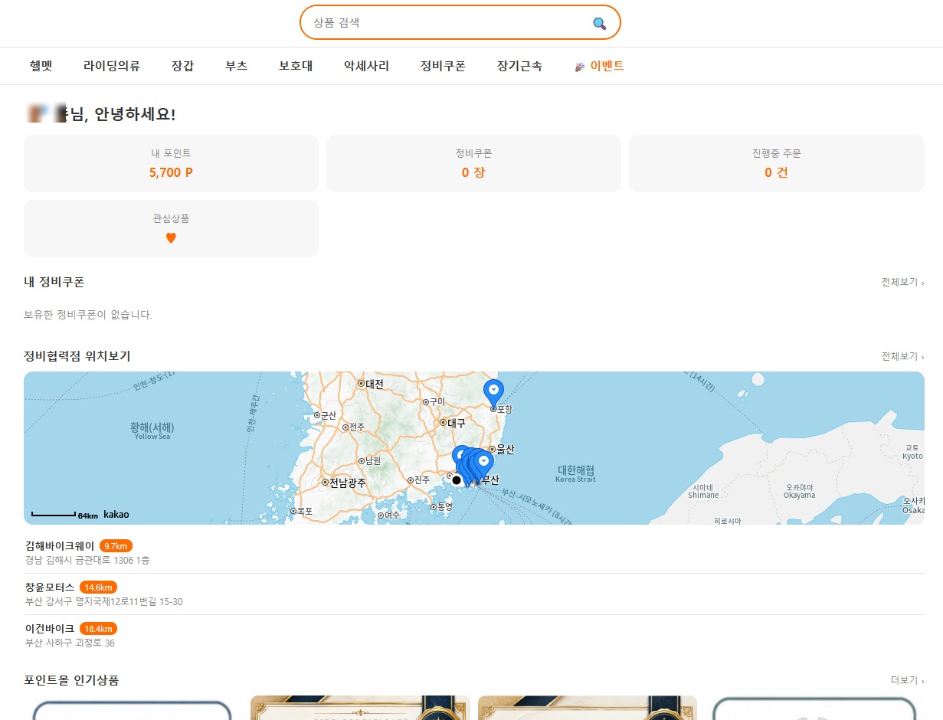The height and width of the screenshot is (720, 943).
Task: Click the 포인트몰 인기상품 heading
Action: click(71, 680)
